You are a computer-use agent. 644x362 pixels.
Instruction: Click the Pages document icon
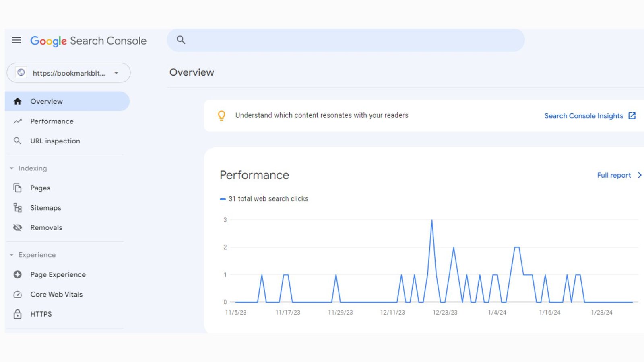pyautogui.click(x=17, y=188)
